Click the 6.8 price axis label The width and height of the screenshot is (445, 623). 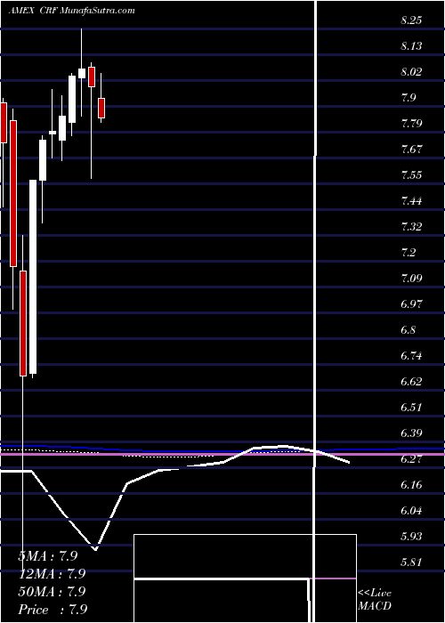[x=409, y=330]
